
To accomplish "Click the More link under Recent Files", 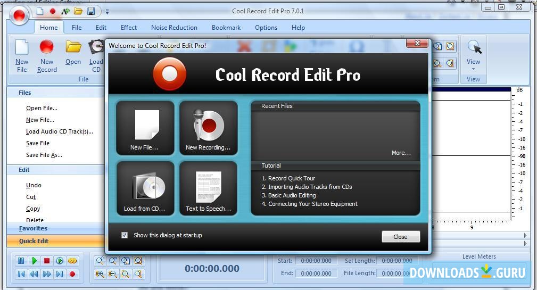I will click(x=401, y=153).
